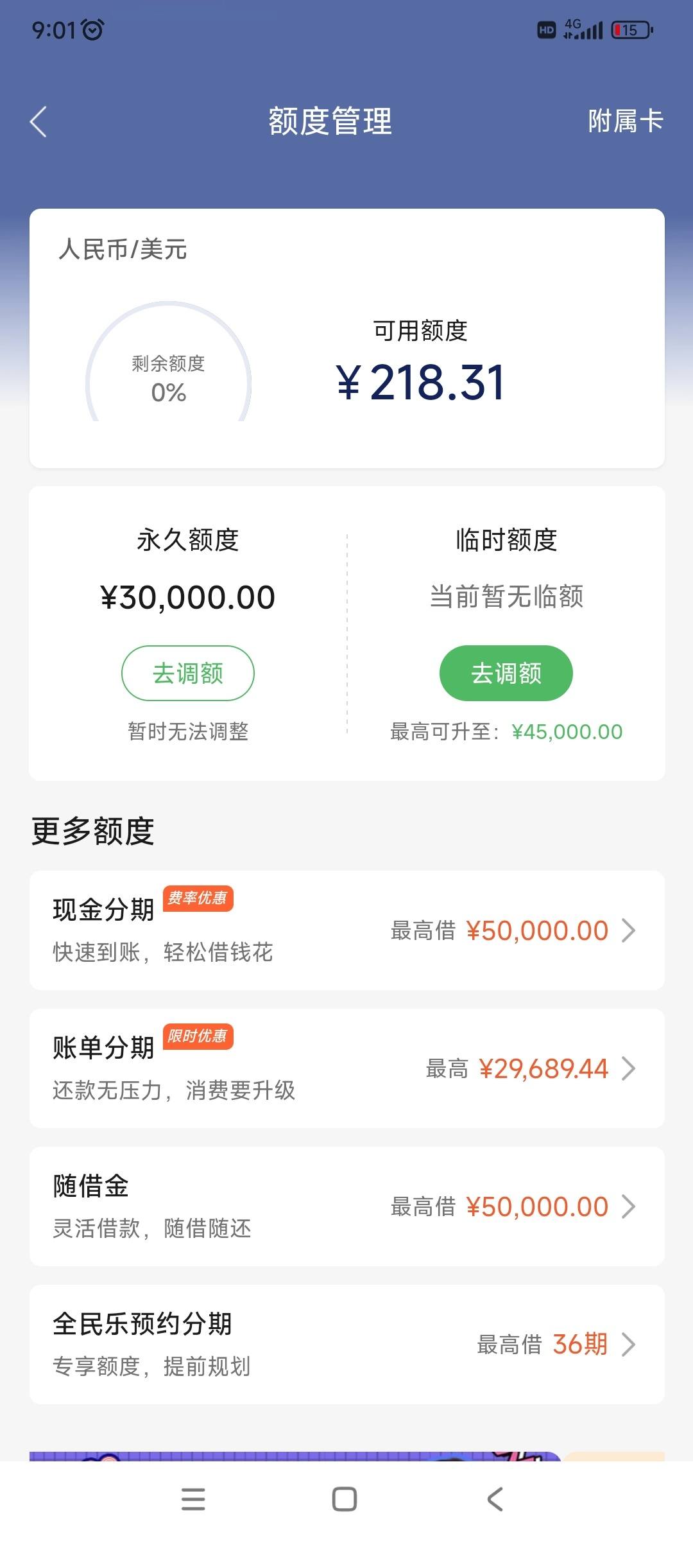The width and height of the screenshot is (693, 1541).
Task: Tap the Android recent apps menu icon
Action: 193,1499
